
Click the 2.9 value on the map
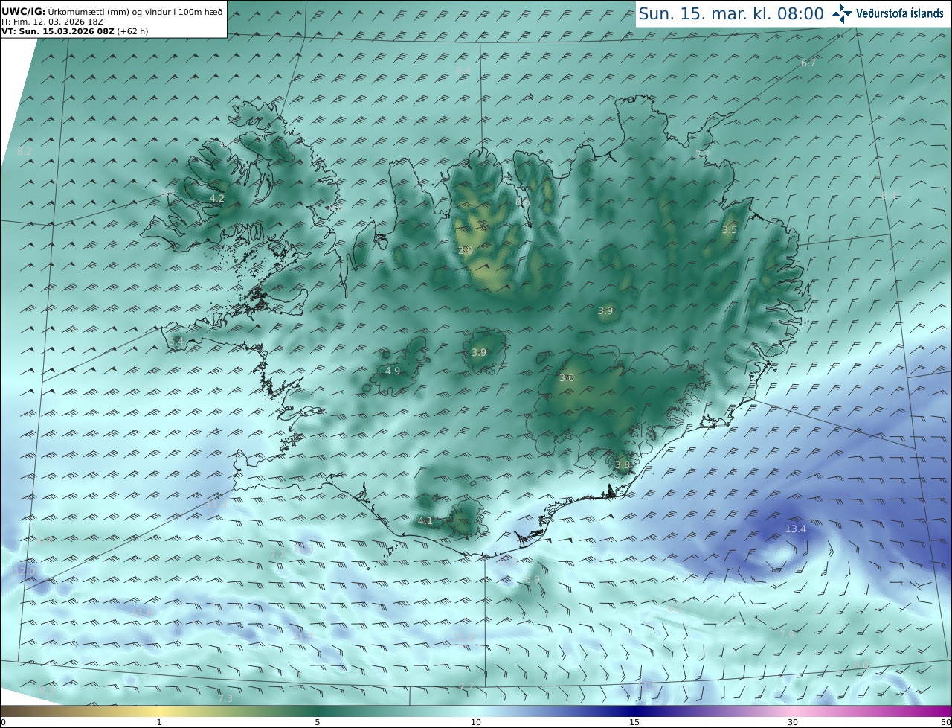click(465, 251)
